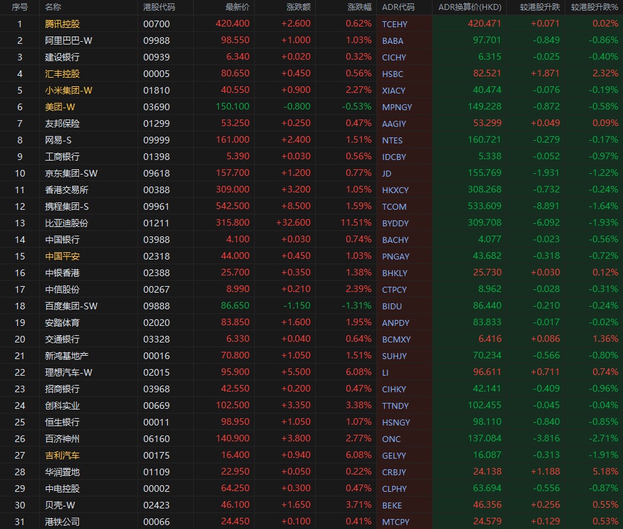Click ADR code BIDU
623x529 pixels.
[x=391, y=307]
